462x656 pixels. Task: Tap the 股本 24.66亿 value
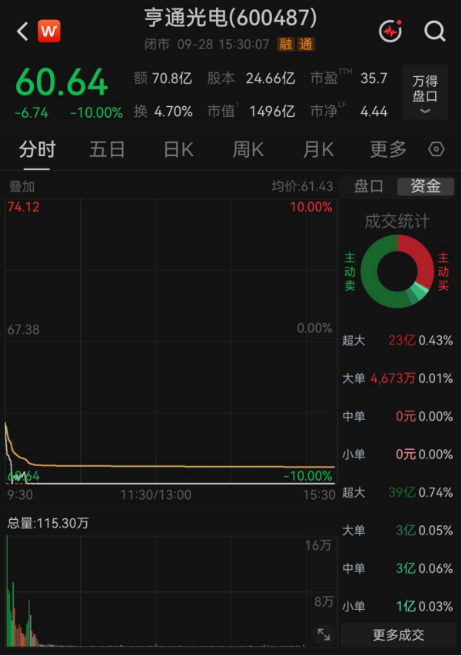point(251,78)
